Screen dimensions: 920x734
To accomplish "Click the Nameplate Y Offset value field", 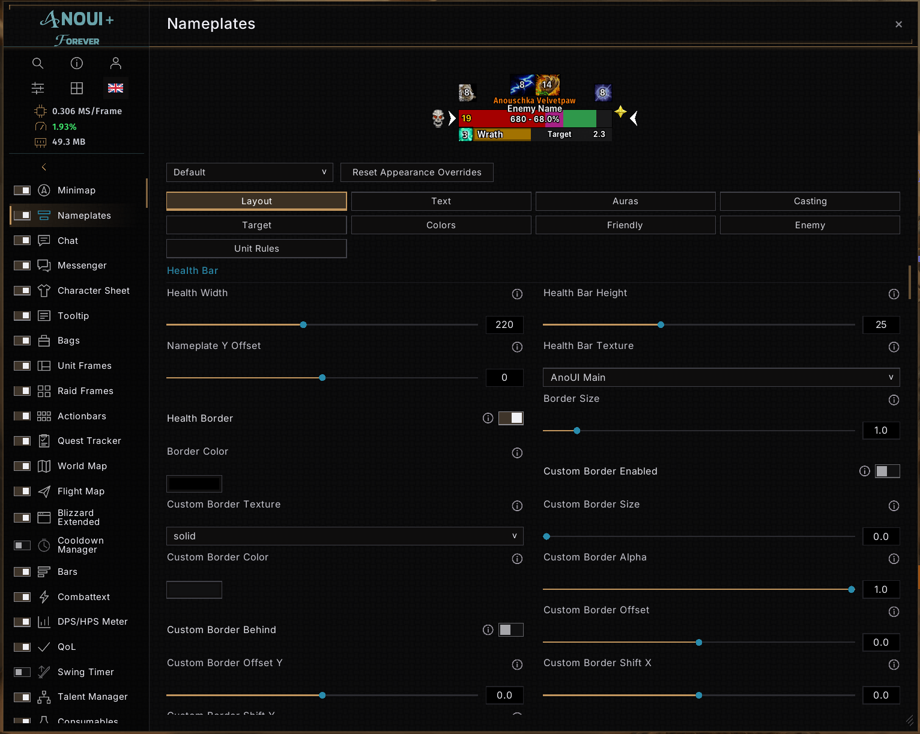I will pos(504,378).
